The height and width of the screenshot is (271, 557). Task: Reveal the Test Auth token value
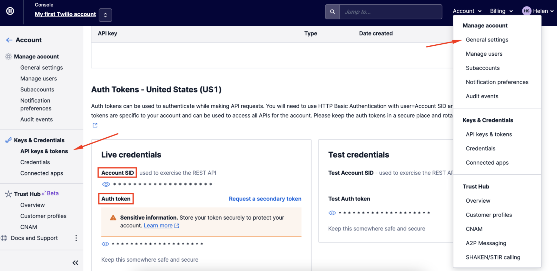332,213
